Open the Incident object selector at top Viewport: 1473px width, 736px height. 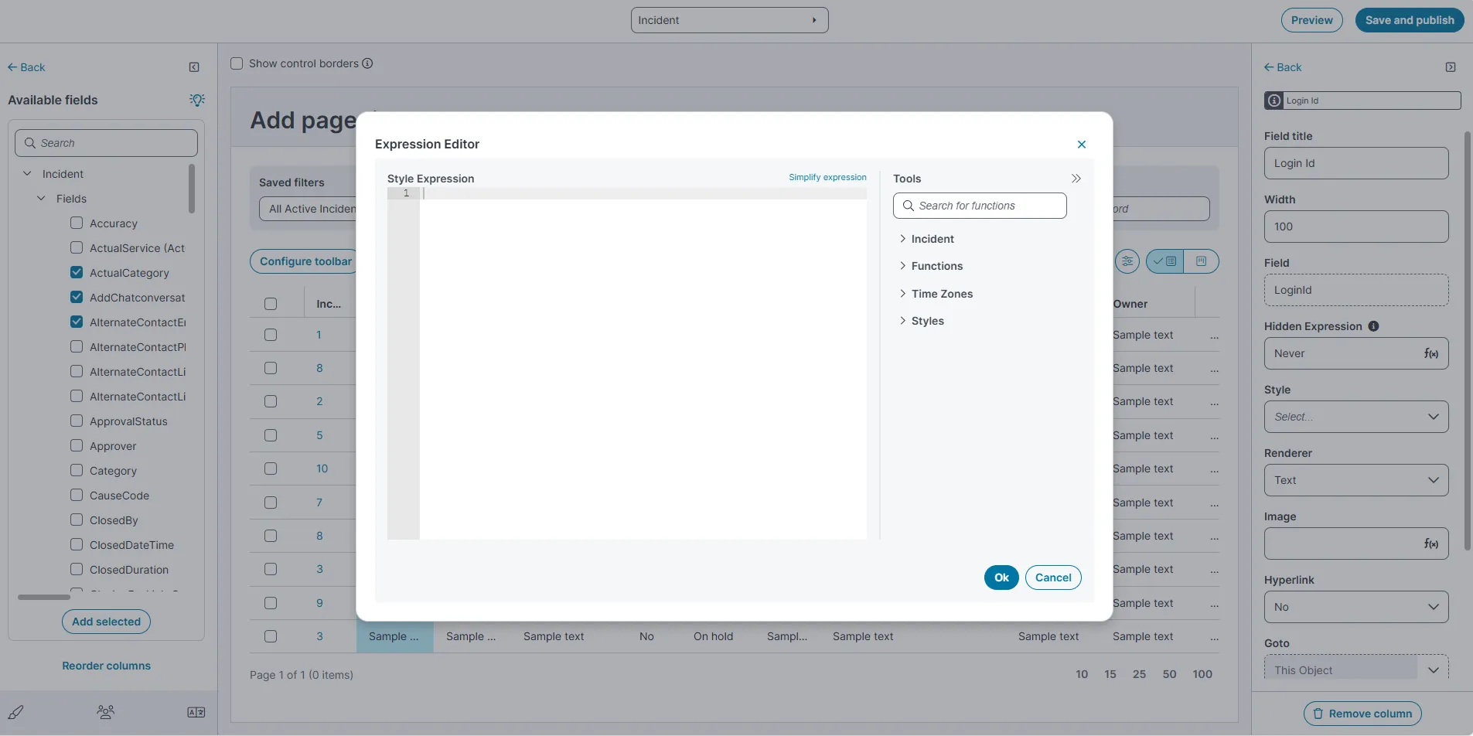click(729, 20)
